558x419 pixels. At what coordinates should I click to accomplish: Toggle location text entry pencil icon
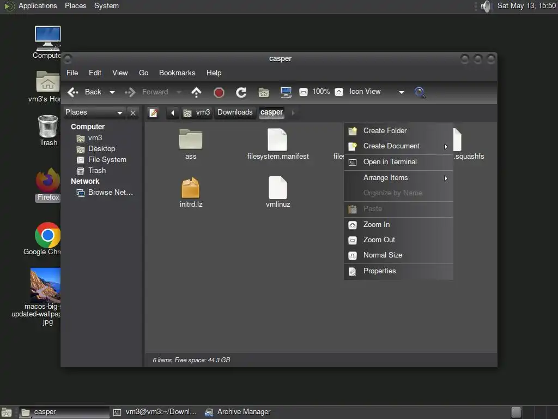(x=153, y=112)
